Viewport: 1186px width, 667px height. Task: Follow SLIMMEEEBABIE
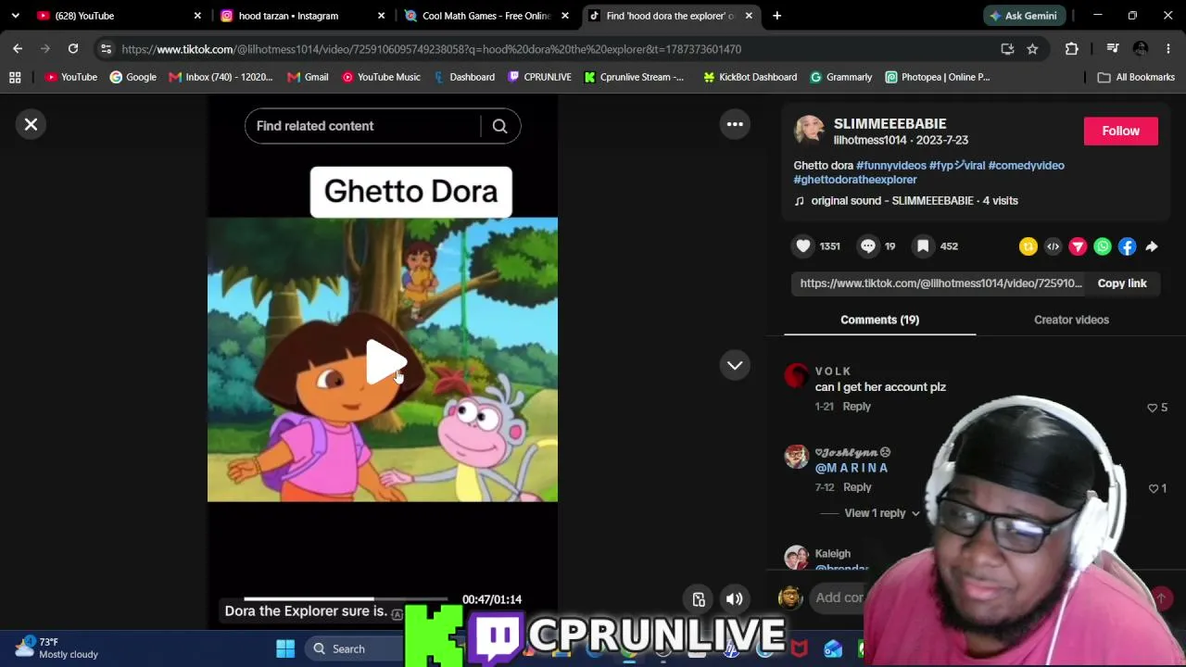click(1120, 131)
